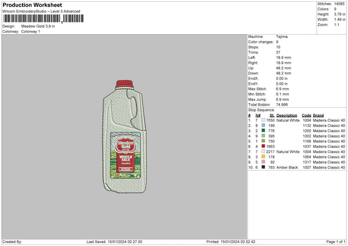Click the code 1132 in stop row 2
This screenshot has width=348, height=246.
click(307, 126)
